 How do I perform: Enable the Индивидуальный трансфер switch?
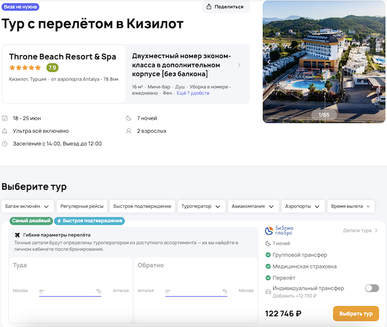click(372, 288)
